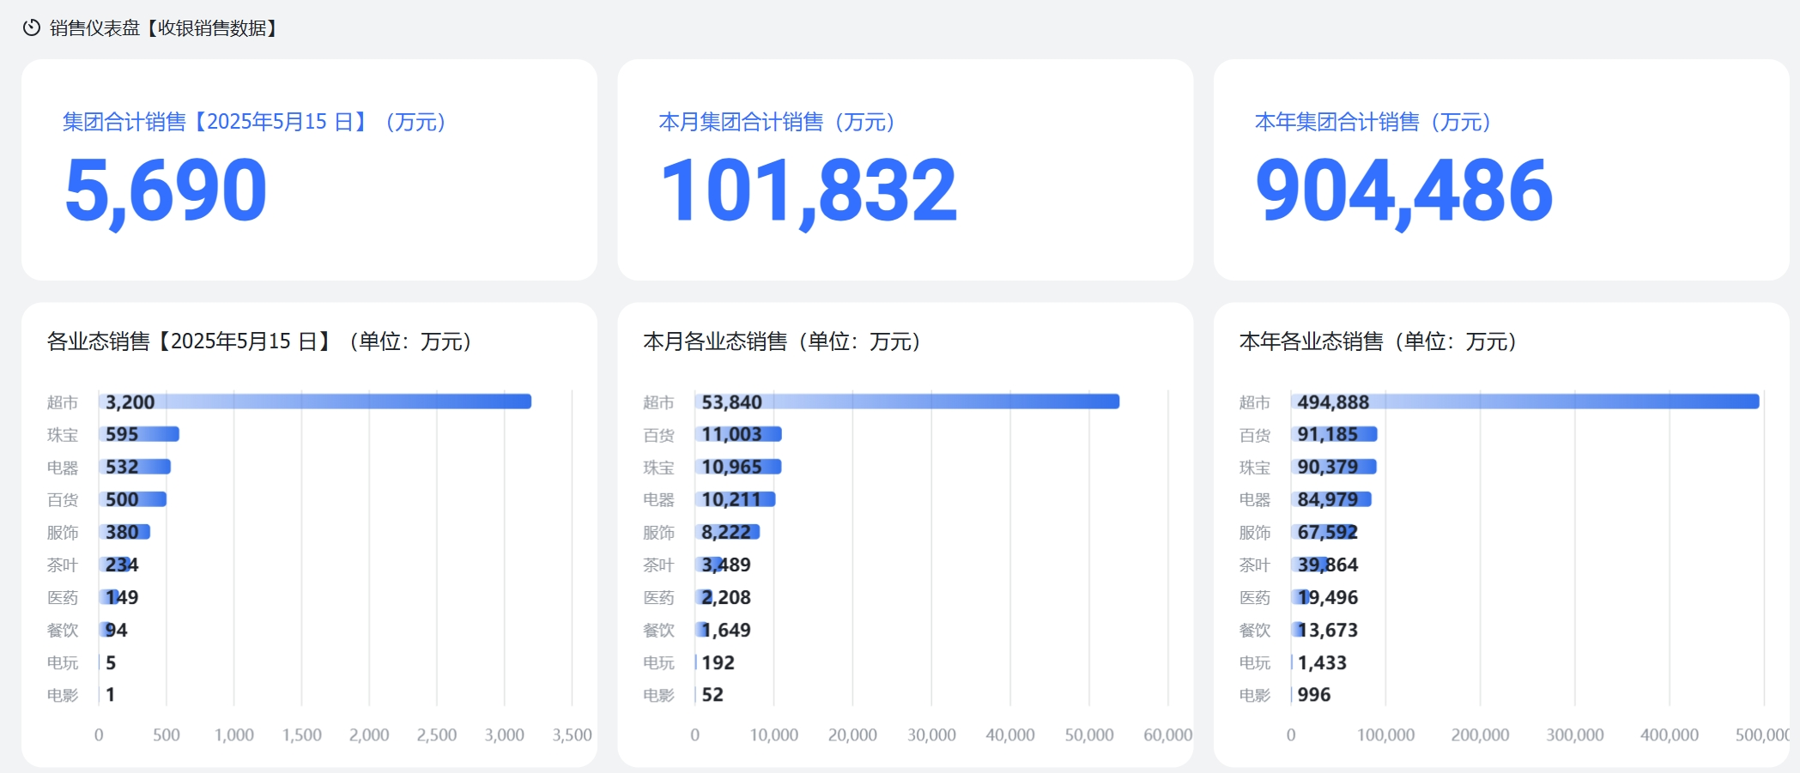The image size is (1800, 773).
Task: Select the 5,690 daily sales total
Action: tap(166, 190)
